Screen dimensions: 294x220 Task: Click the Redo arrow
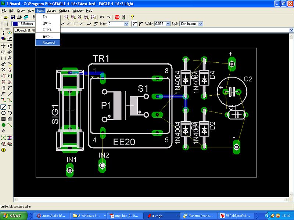pos(108,17)
